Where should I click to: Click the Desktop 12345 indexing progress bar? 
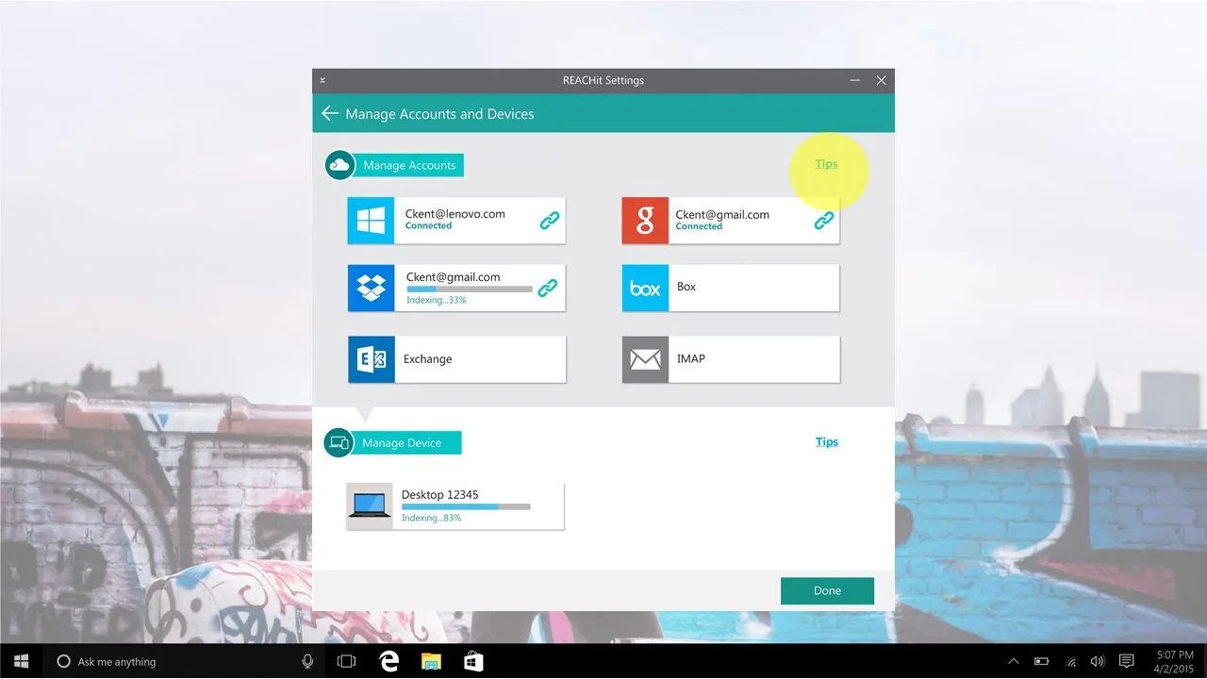click(466, 506)
